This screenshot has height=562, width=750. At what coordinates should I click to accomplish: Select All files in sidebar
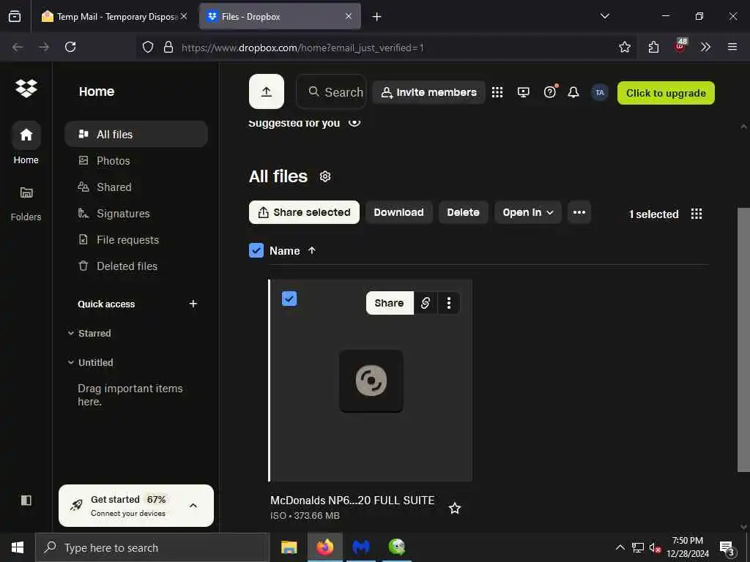[136, 135]
